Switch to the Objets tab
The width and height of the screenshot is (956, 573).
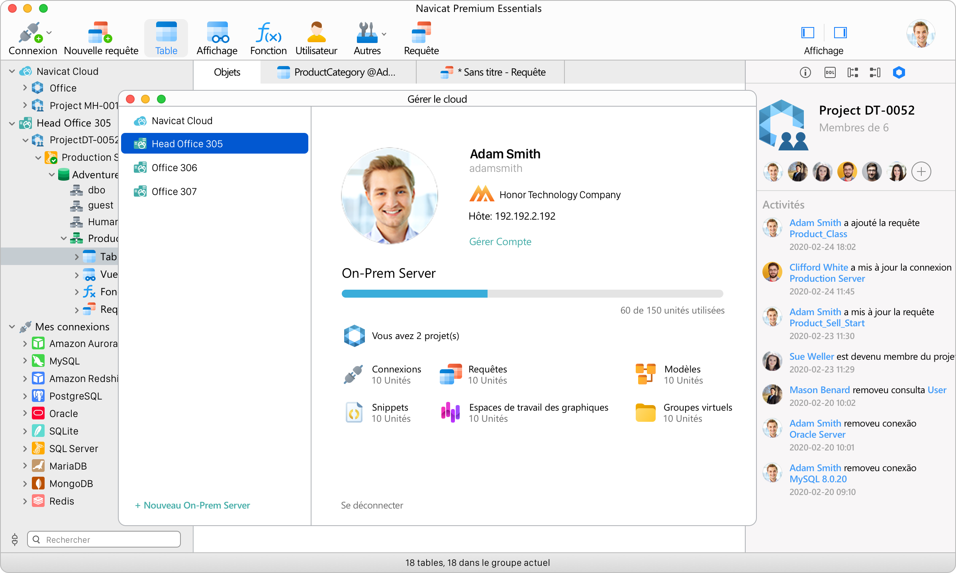(227, 72)
